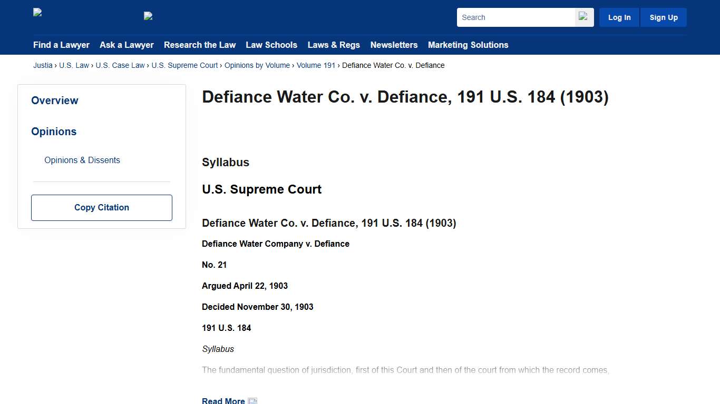
Task: Click the Justia logo image
Action: [37, 13]
